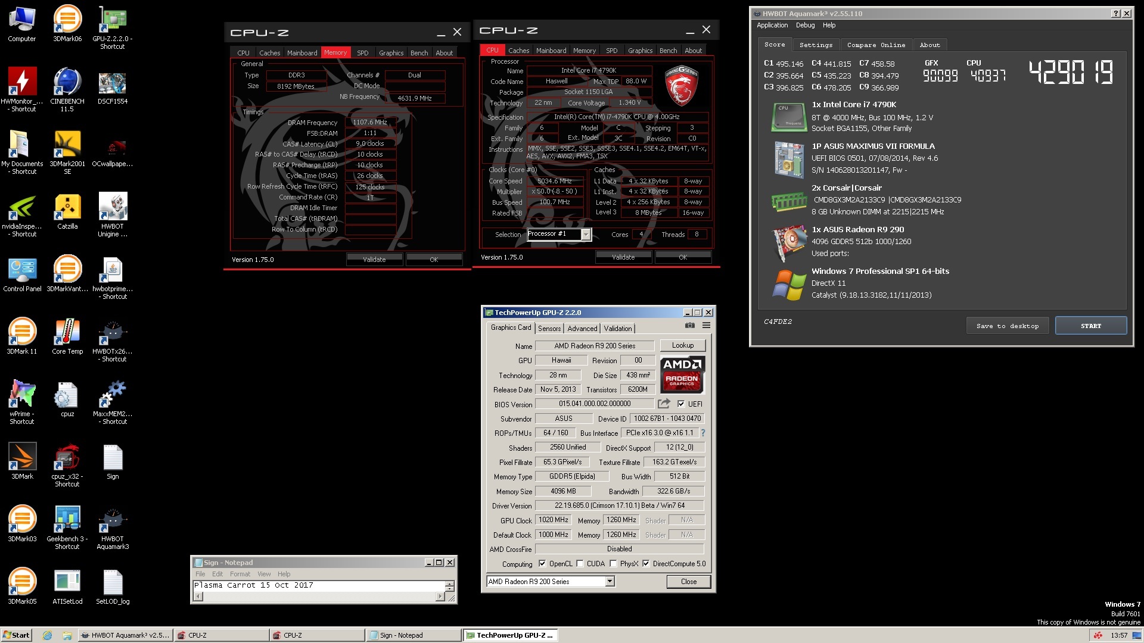Open the Help menu in HWBOT Aquamark
Image resolution: width=1144 pixels, height=643 pixels.
coord(829,25)
